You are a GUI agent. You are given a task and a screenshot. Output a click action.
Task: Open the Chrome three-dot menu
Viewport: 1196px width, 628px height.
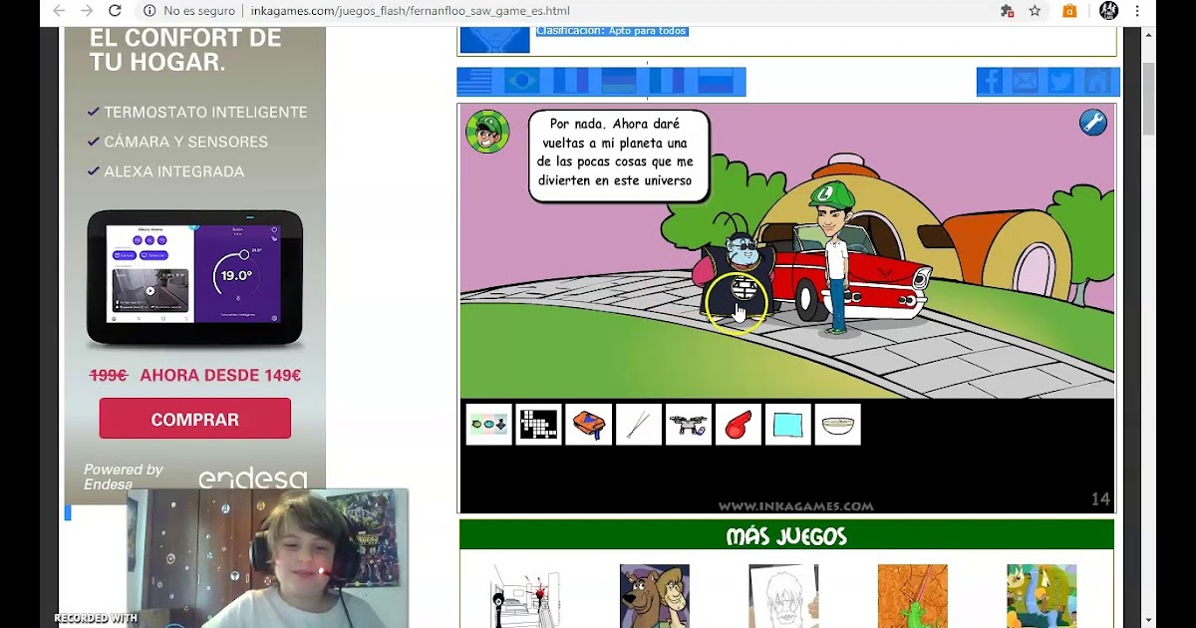pos(1137,11)
